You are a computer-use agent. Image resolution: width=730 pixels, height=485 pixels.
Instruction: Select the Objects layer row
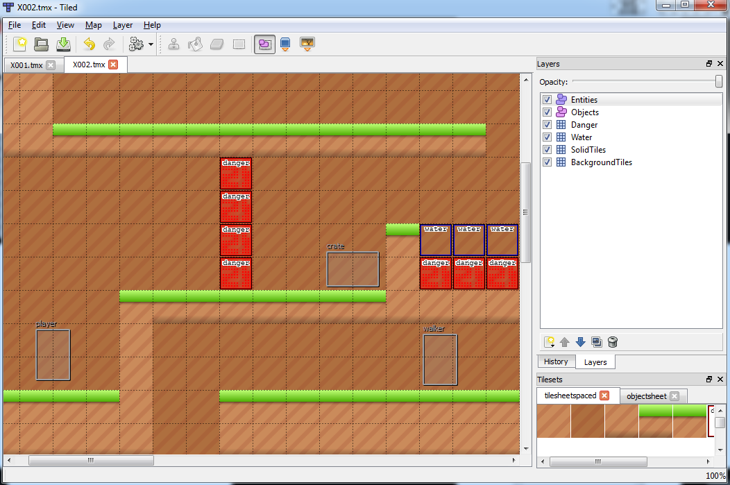point(631,112)
